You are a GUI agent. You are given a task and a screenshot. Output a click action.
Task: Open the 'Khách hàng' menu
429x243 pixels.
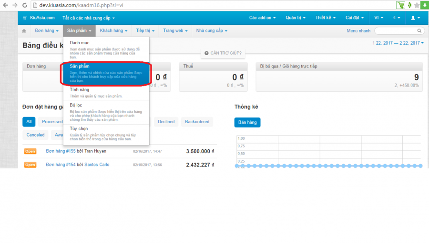point(113,30)
